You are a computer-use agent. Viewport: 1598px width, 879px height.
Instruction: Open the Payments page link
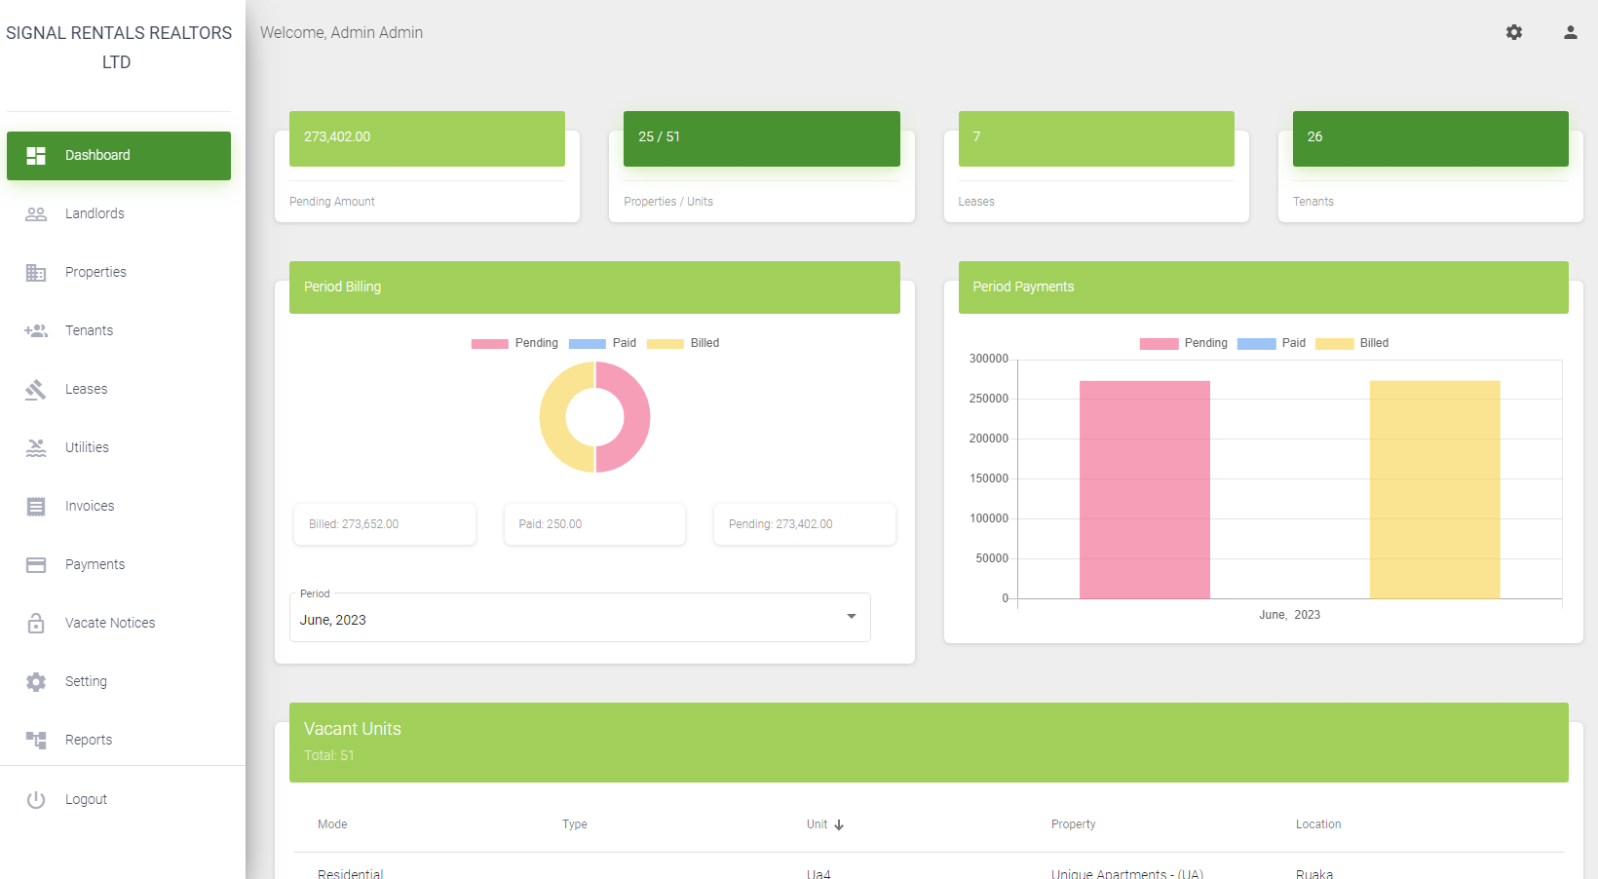[x=95, y=564]
